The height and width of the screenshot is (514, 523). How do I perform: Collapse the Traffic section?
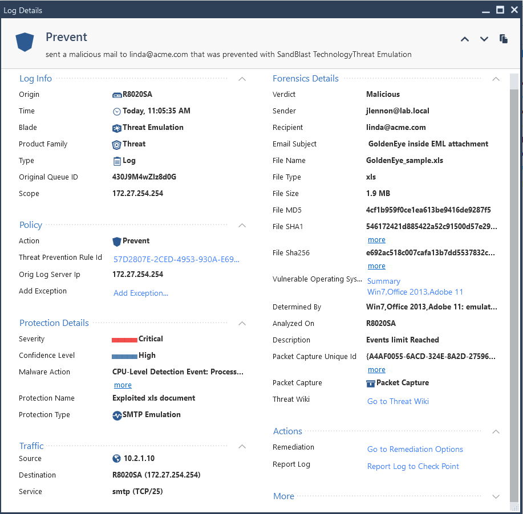(x=242, y=447)
